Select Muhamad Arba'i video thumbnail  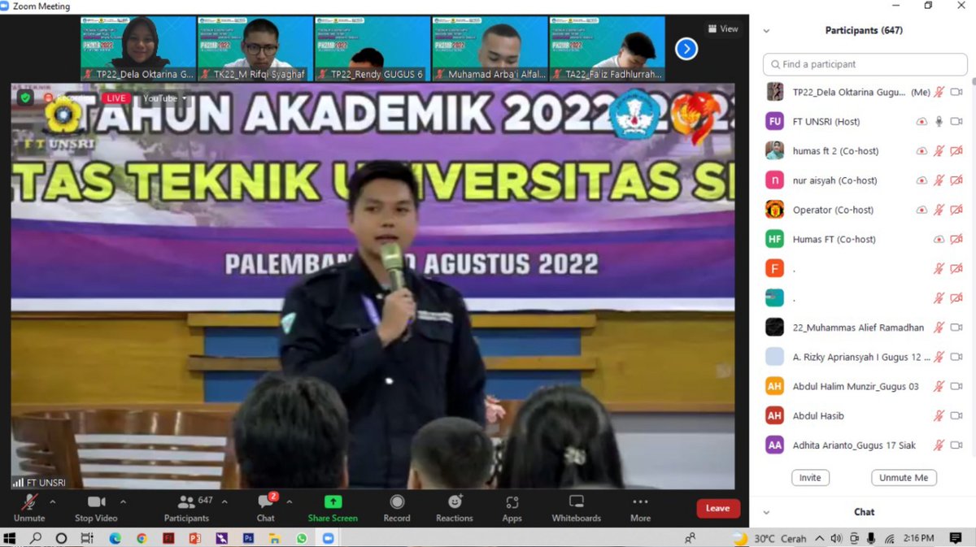[490, 49]
